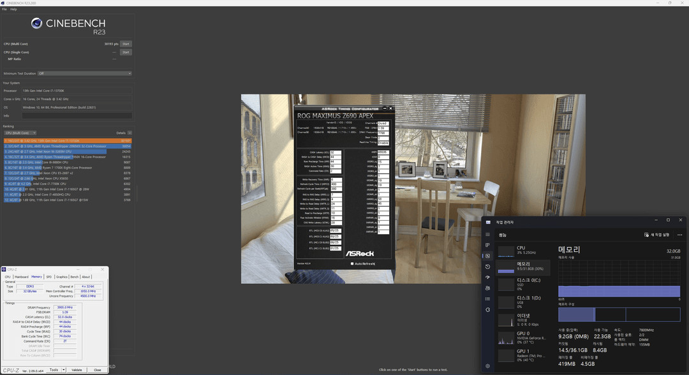The image size is (689, 375).
Task: Minimize the ASRock Timing Configurator window
Action: (x=385, y=108)
